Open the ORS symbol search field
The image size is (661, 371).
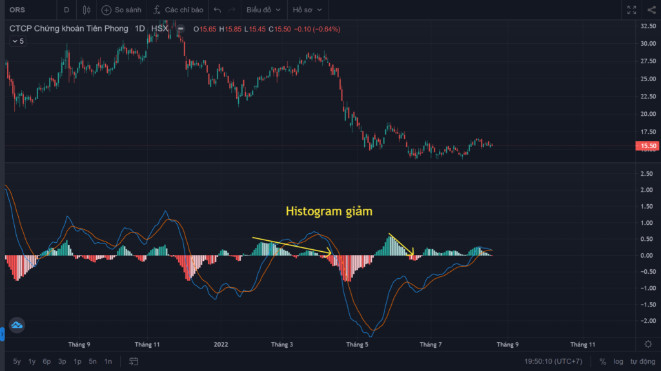click(17, 10)
